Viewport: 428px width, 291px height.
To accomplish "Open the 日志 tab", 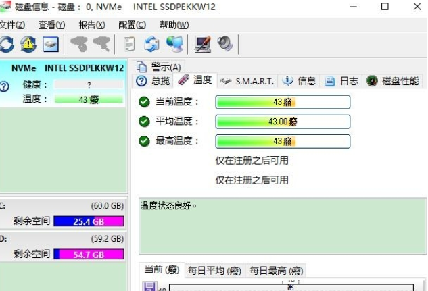I will pos(341,81).
